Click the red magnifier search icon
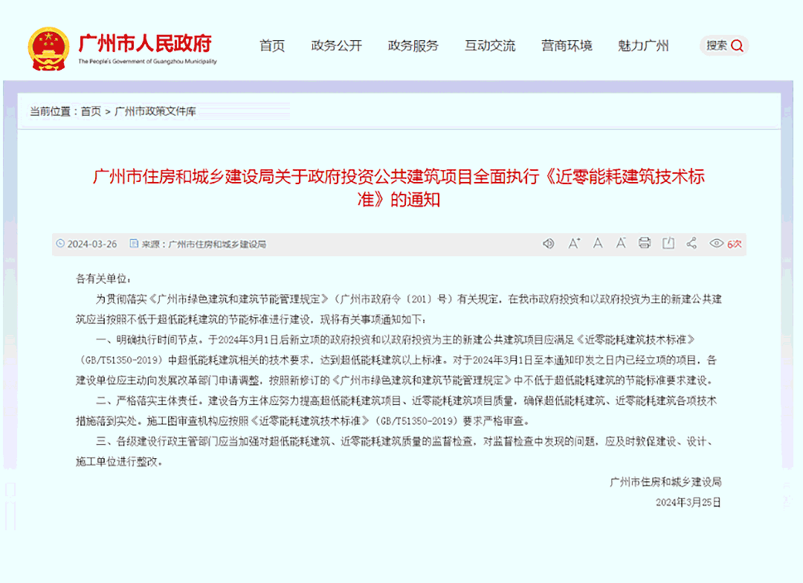This screenshot has height=583, width=803. coord(736,45)
